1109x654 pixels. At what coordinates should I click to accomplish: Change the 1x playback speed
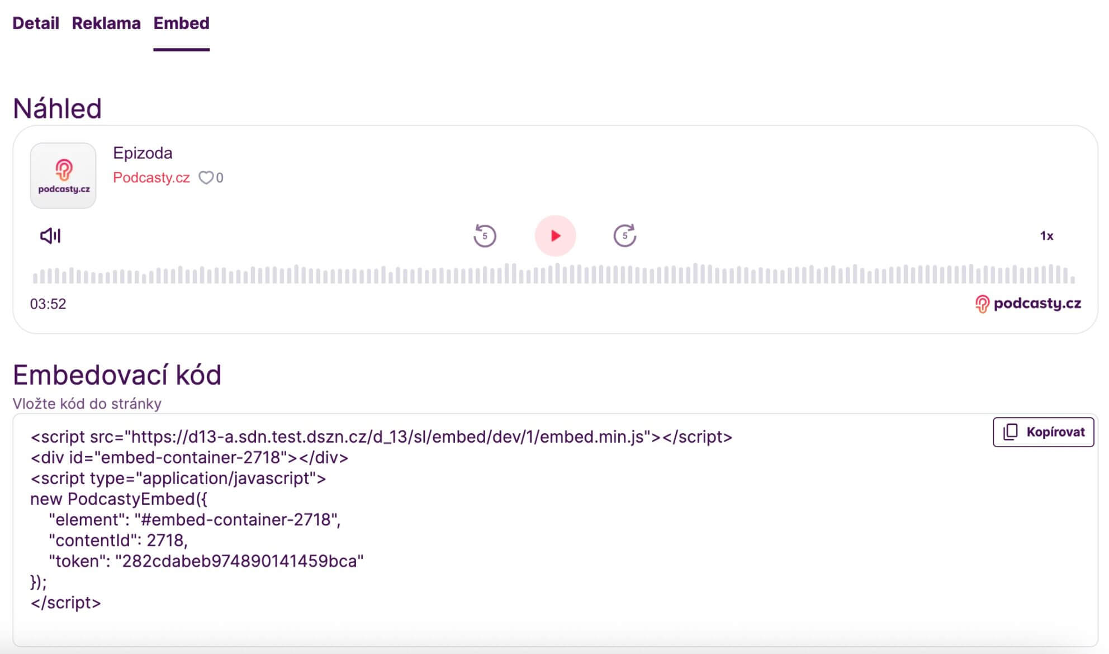1046,236
